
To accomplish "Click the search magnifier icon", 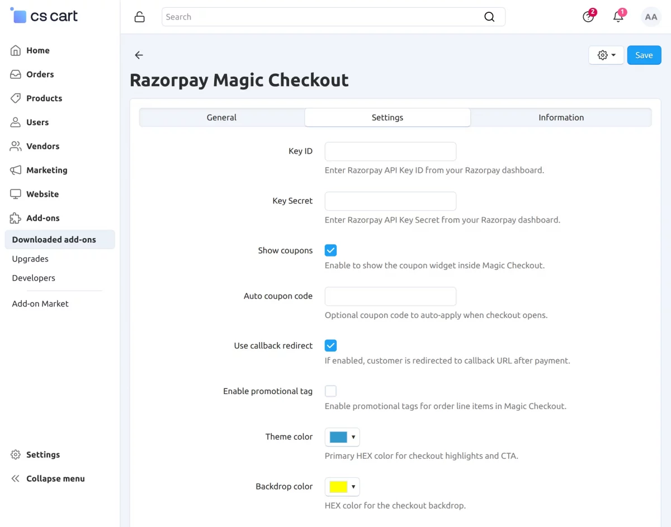I will click(x=489, y=17).
